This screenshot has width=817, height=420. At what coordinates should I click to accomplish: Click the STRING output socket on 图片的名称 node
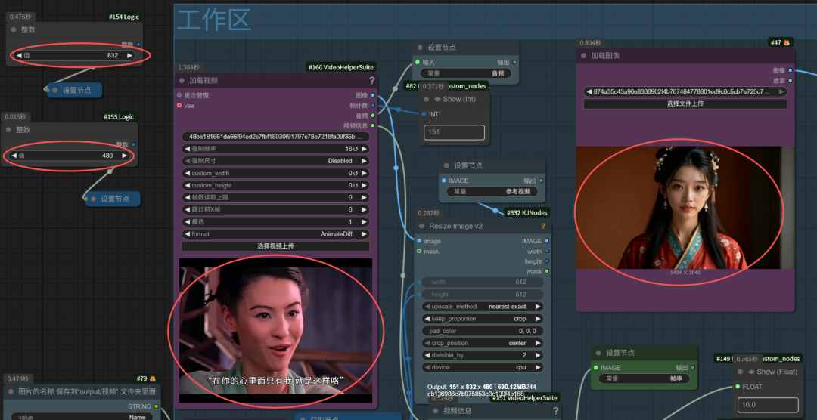157,406
